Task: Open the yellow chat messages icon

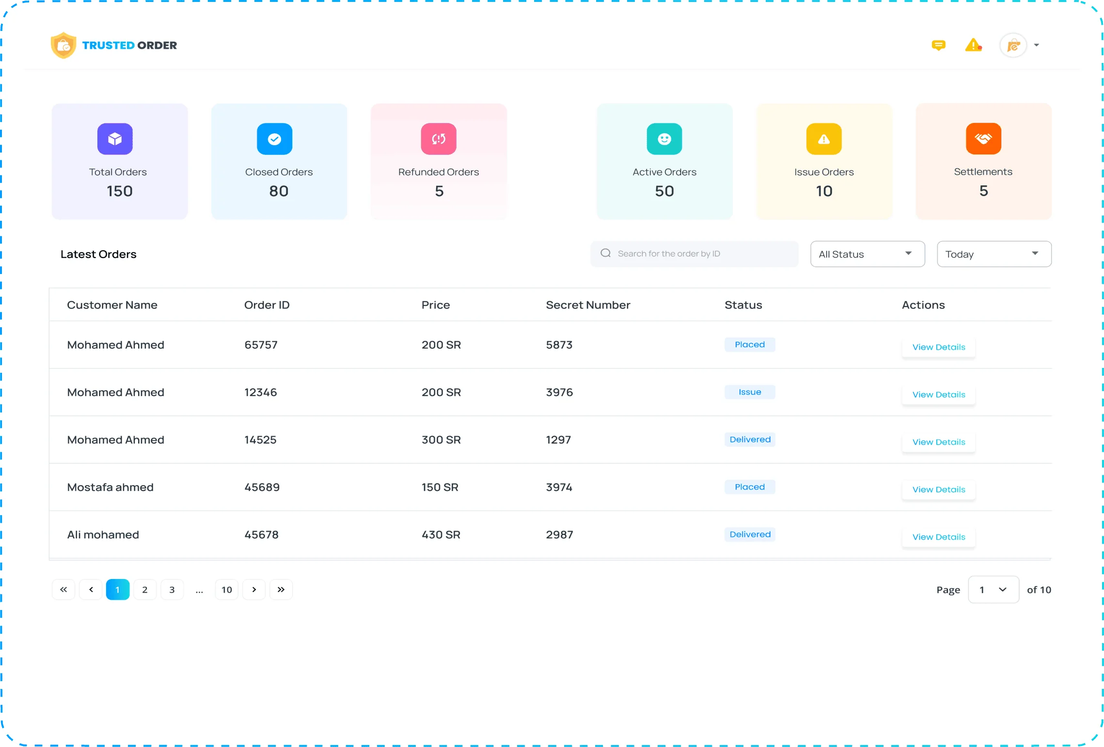Action: coord(938,46)
